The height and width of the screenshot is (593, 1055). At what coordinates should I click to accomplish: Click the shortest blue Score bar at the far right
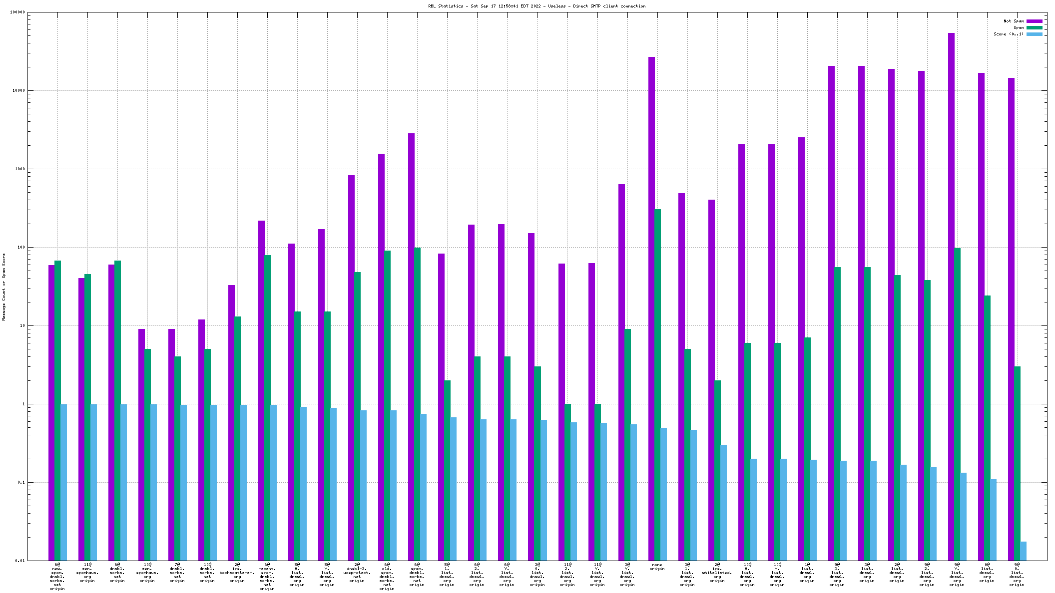click(1023, 551)
